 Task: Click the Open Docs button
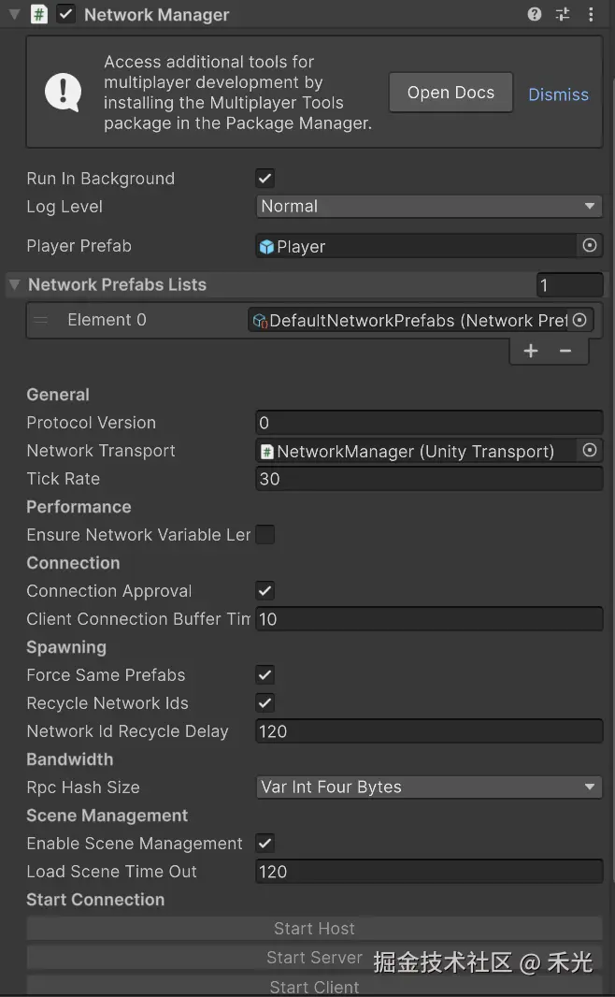tap(451, 93)
